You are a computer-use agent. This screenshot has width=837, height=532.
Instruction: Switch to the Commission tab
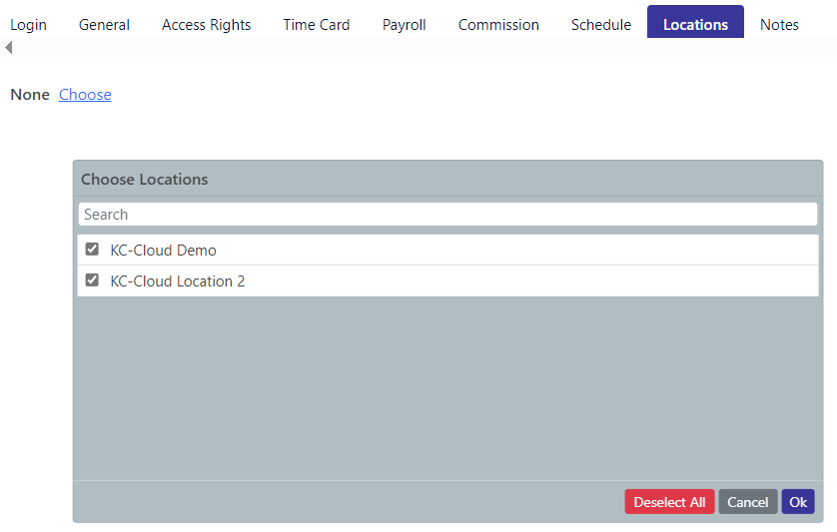coord(498,25)
